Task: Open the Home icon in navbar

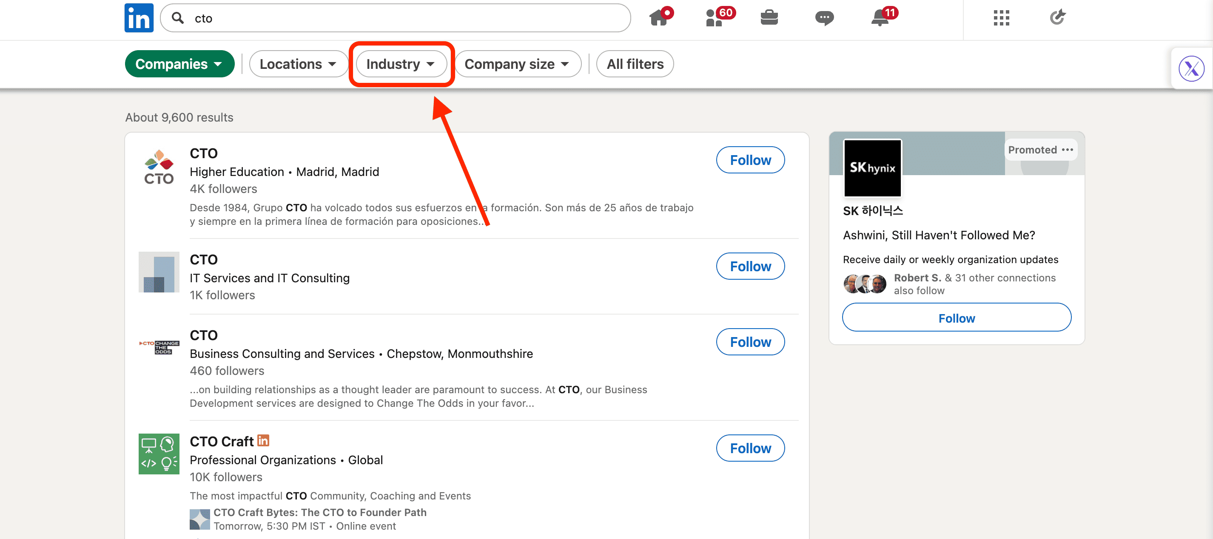Action: 659,18
